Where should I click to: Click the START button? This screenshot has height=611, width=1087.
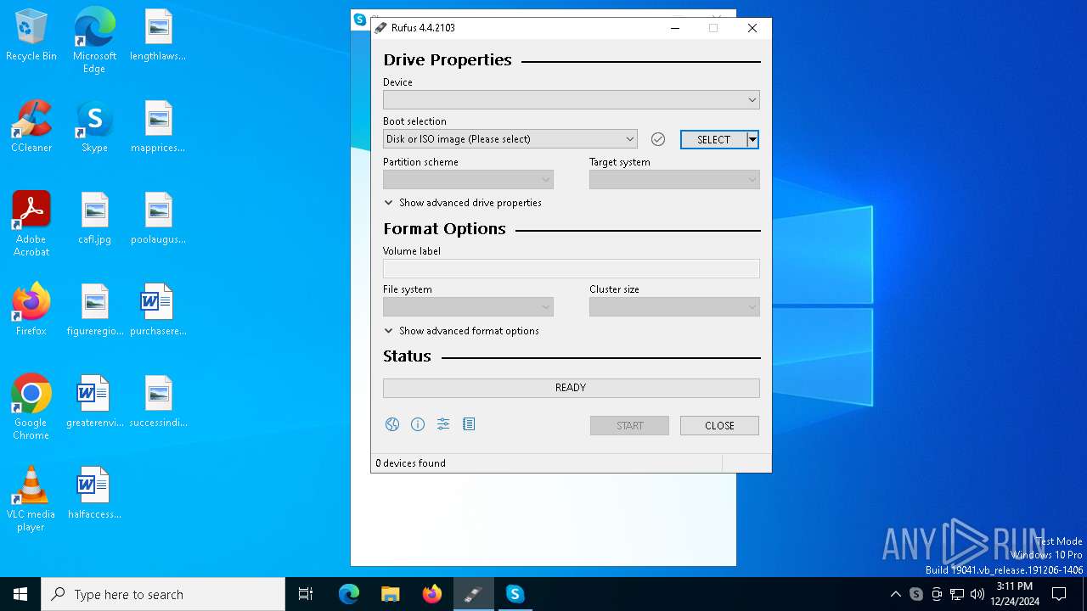click(629, 426)
